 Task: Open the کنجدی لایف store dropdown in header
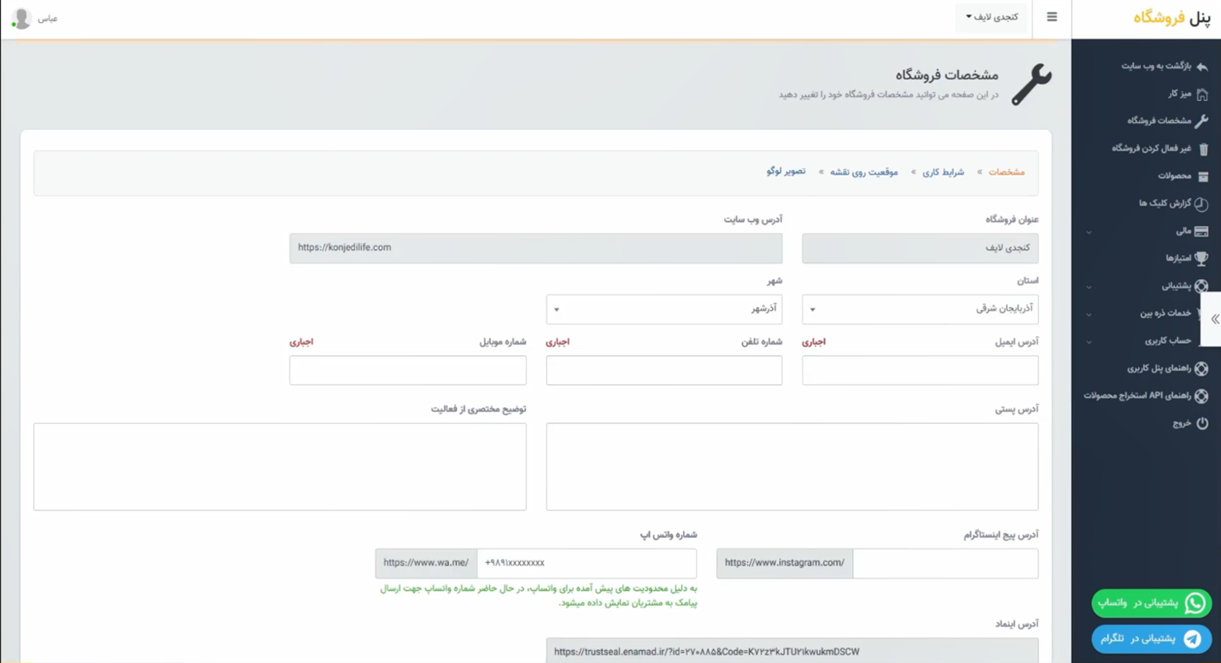click(991, 17)
